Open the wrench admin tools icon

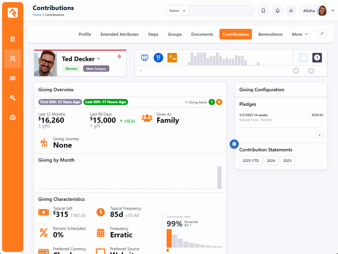click(13, 98)
